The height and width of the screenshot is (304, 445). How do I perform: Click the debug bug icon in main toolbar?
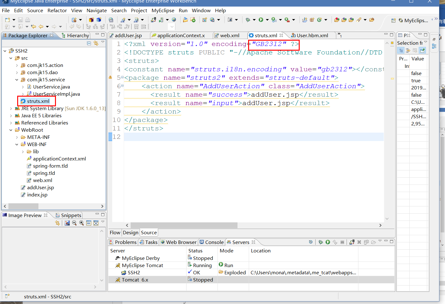(x=248, y=20)
